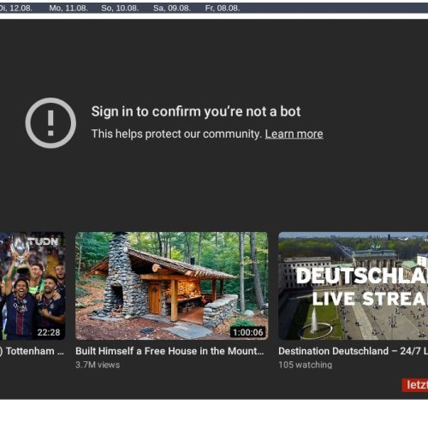Click the 1:00:06 duration badge
The height and width of the screenshot is (428, 428).
[247, 332]
